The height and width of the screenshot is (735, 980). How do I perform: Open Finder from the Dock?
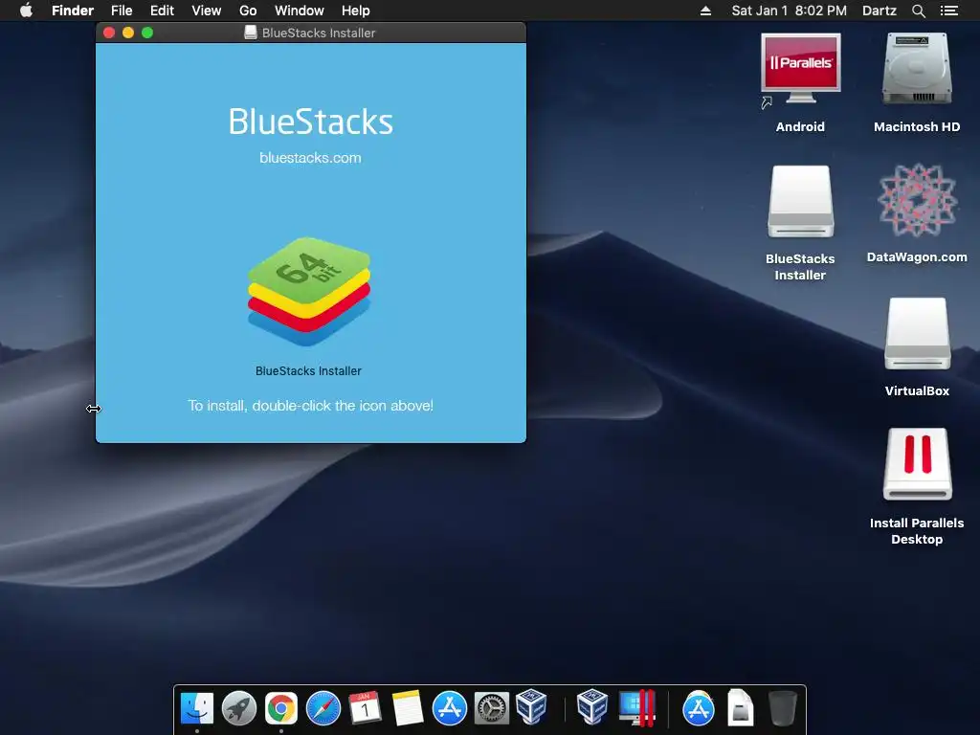click(197, 708)
